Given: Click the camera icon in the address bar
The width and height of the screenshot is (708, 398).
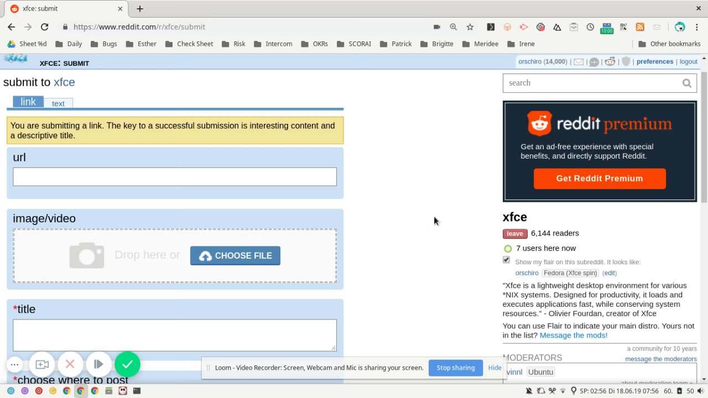Looking at the screenshot, I should coord(436,27).
